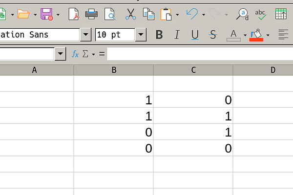Image resolution: width=293 pixels, height=195 pixels.
Task: Click the Paste clipboard icon
Action: 166,14
